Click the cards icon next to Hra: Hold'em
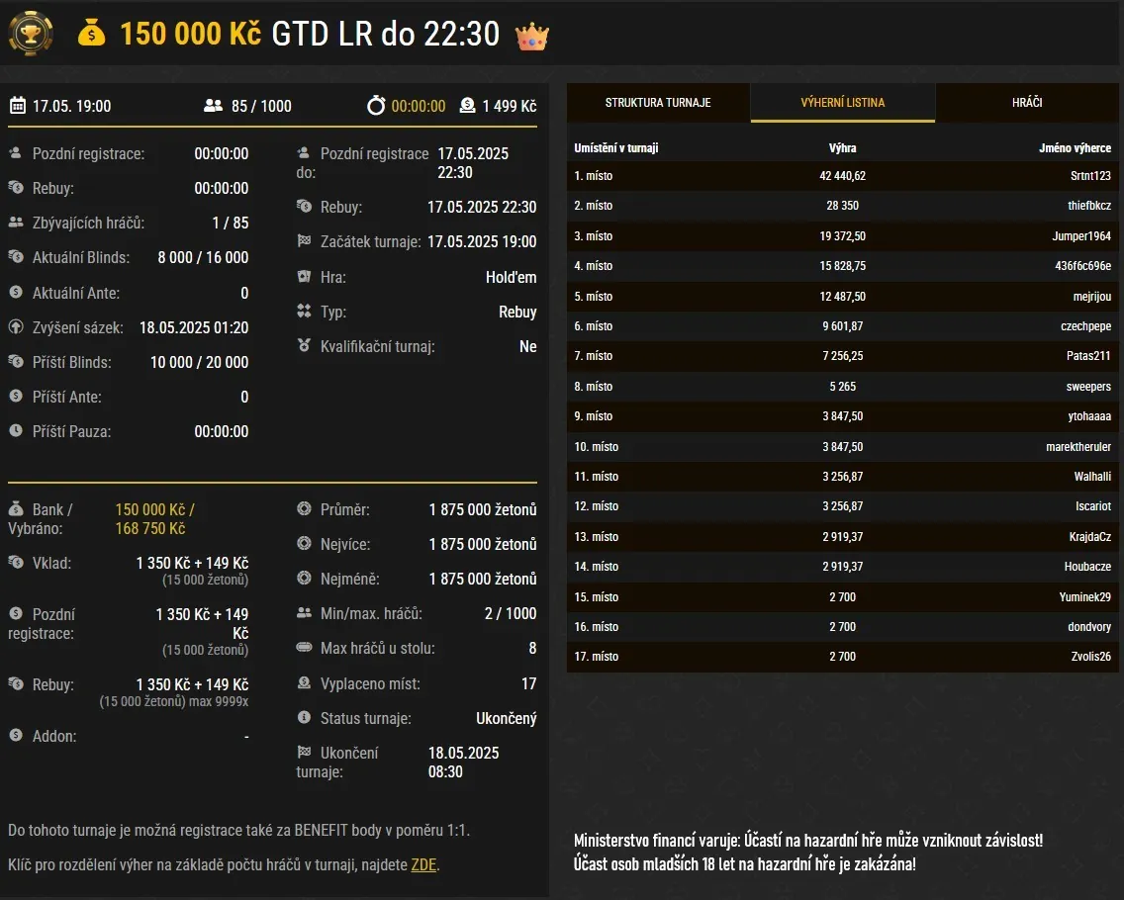This screenshot has height=900, width=1124. pos(304,277)
